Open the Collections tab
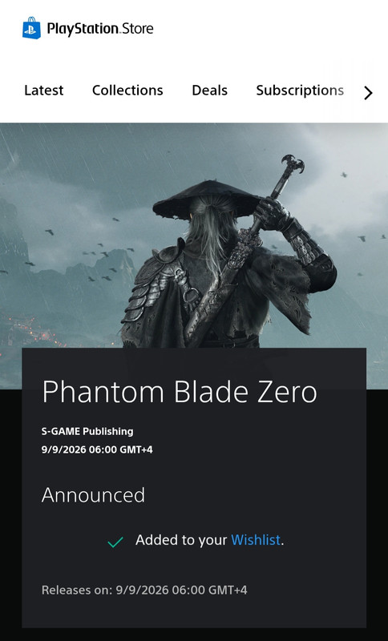The width and height of the screenshot is (388, 641). point(127,91)
